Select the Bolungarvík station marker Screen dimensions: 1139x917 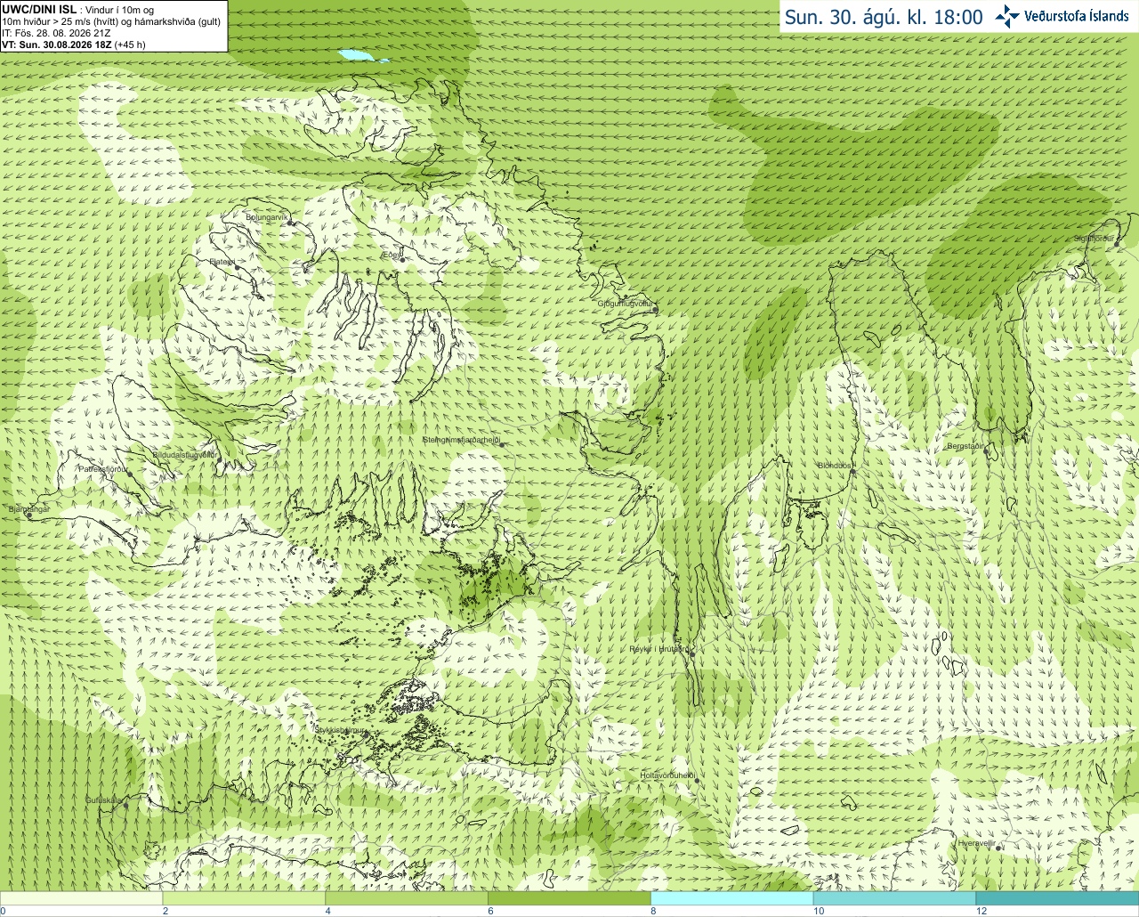tap(291, 223)
